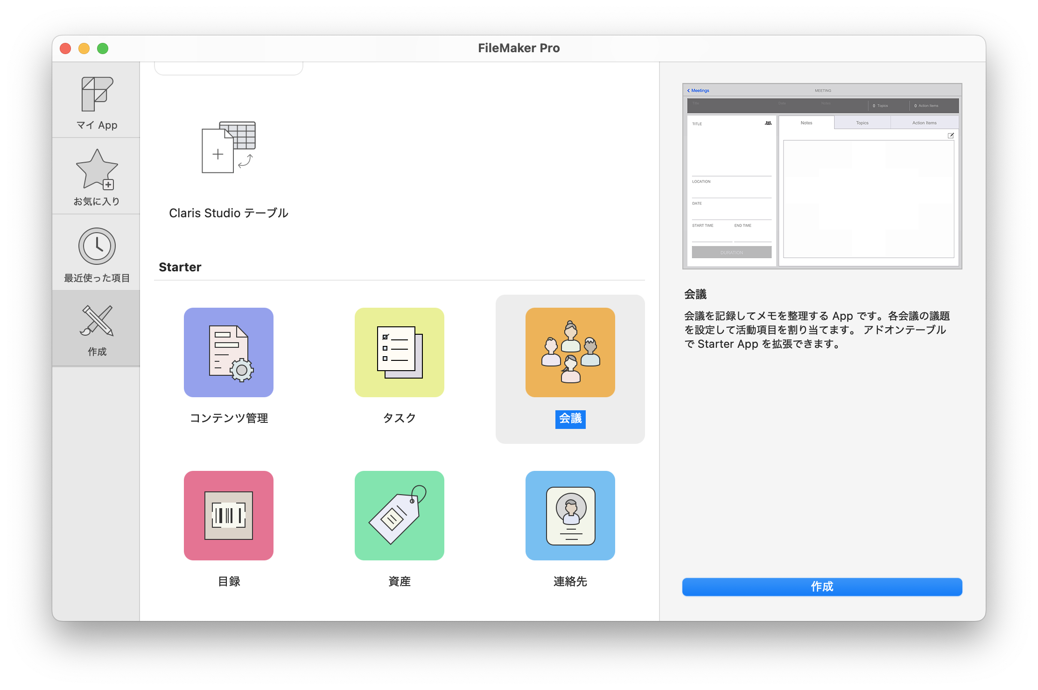The image size is (1038, 690).
Task: Click the 会議 heading in details pane
Action: pos(695,294)
